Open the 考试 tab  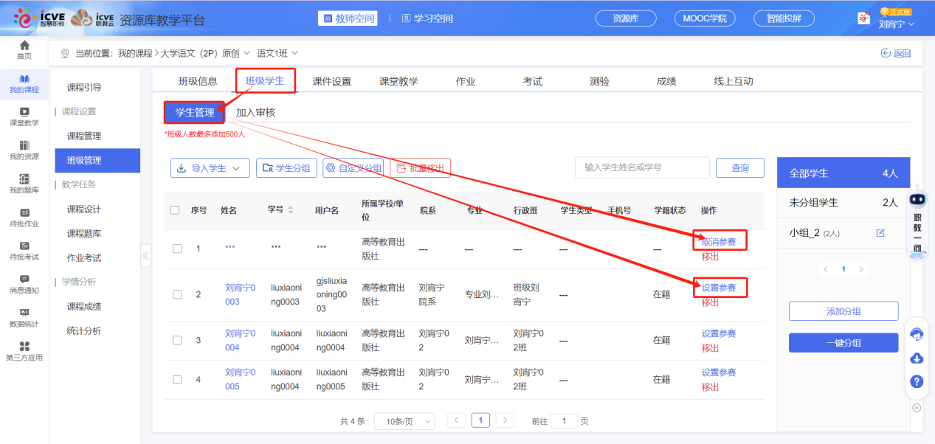(x=533, y=80)
